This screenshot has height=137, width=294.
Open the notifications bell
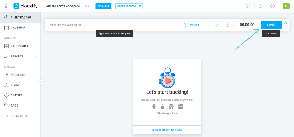[x=260, y=6]
